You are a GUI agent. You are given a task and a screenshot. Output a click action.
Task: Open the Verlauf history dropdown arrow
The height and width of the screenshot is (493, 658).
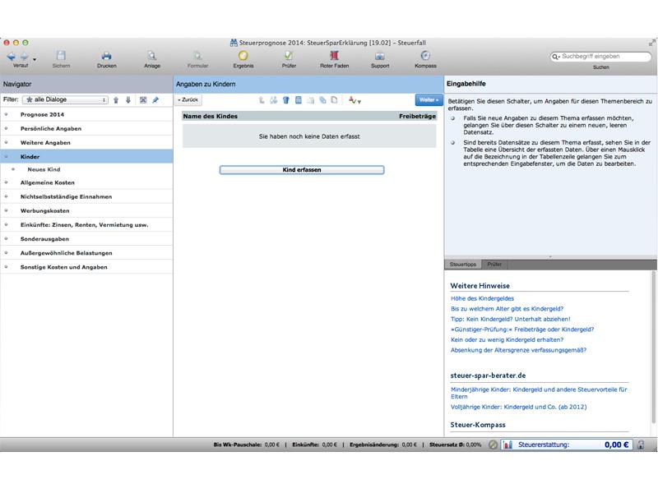[x=35, y=59]
